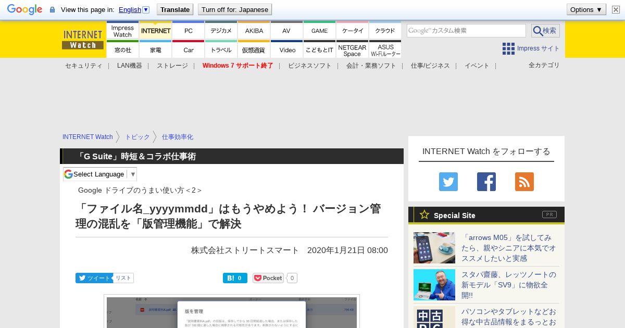The width and height of the screenshot is (625, 328).
Task: Click the arrows M05 phone thumbnail
Action: point(434,248)
